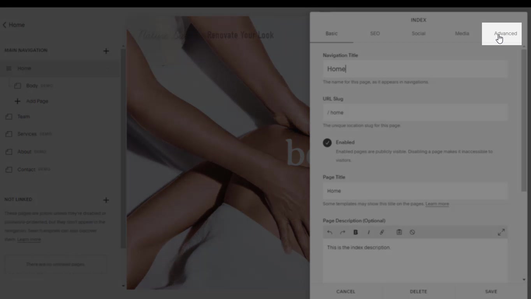Screen dimensions: 531x299
Task: Add a page to Main Navigation
Action: pos(106,51)
